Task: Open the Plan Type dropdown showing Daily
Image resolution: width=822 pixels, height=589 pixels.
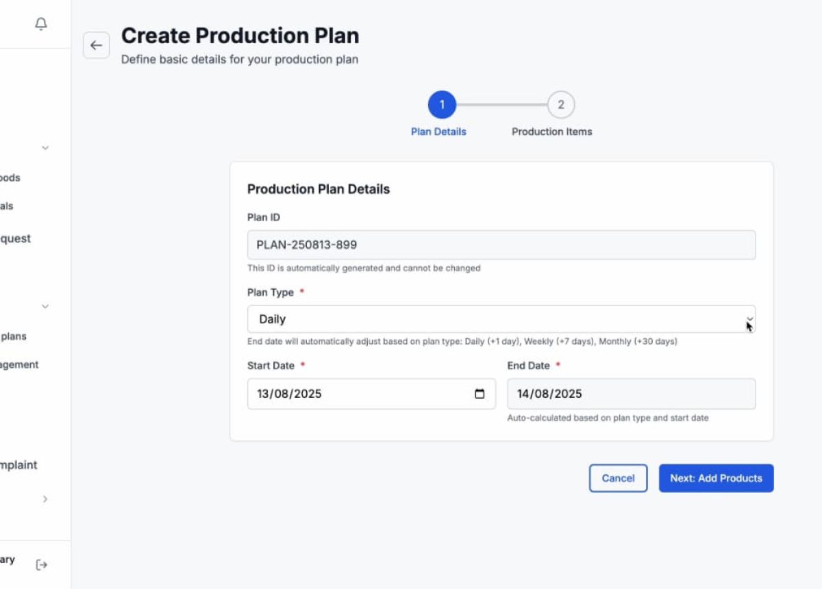Action: pyautogui.click(x=501, y=319)
